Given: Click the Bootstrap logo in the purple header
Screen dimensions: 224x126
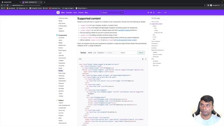Looking at the screenshot, I should point(58,13).
